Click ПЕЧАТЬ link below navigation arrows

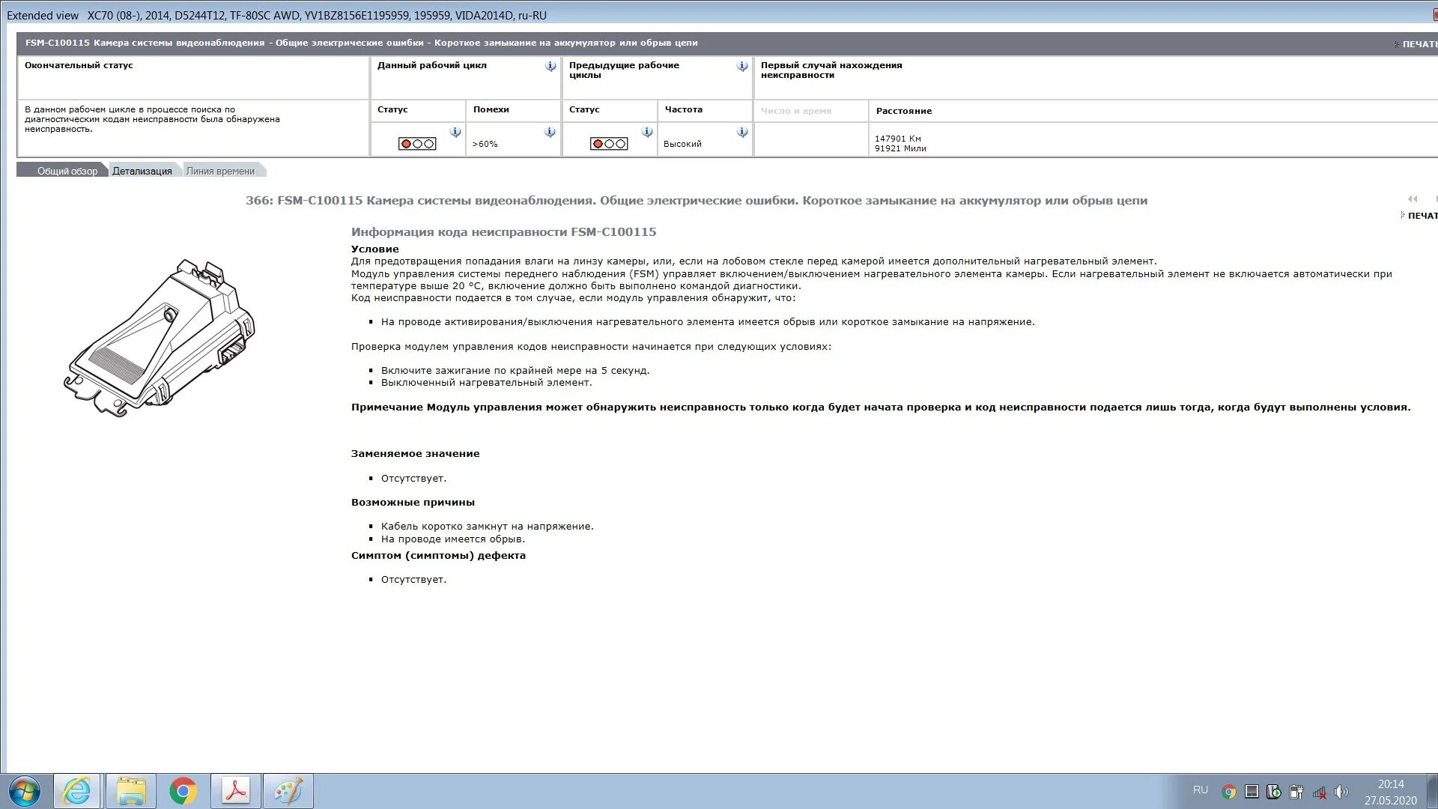(1422, 216)
